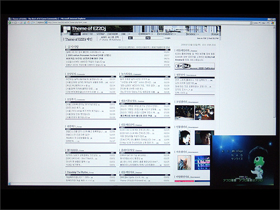The image size is (280, 210).
Task: Click the Join in TOE link
Action: [x=202, y=38]
